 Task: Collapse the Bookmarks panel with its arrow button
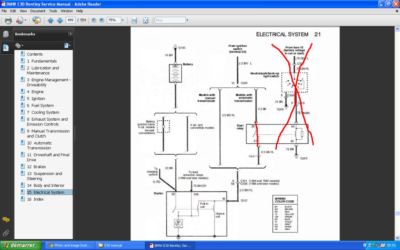[x=70, y=34]
